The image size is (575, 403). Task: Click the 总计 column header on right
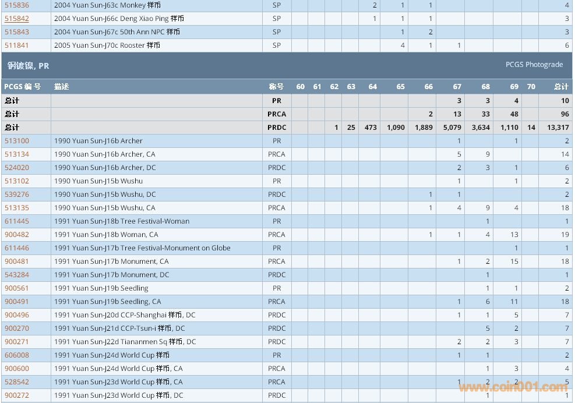coord(560,87)
